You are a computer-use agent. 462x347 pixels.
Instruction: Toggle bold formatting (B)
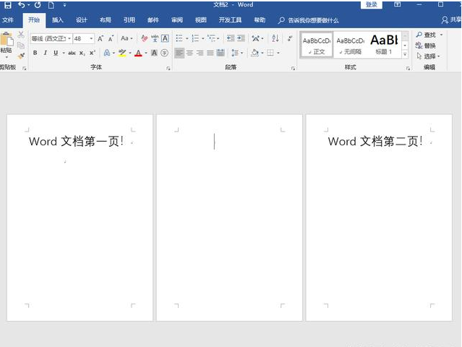pyautogui.click(x=35, y=53)
